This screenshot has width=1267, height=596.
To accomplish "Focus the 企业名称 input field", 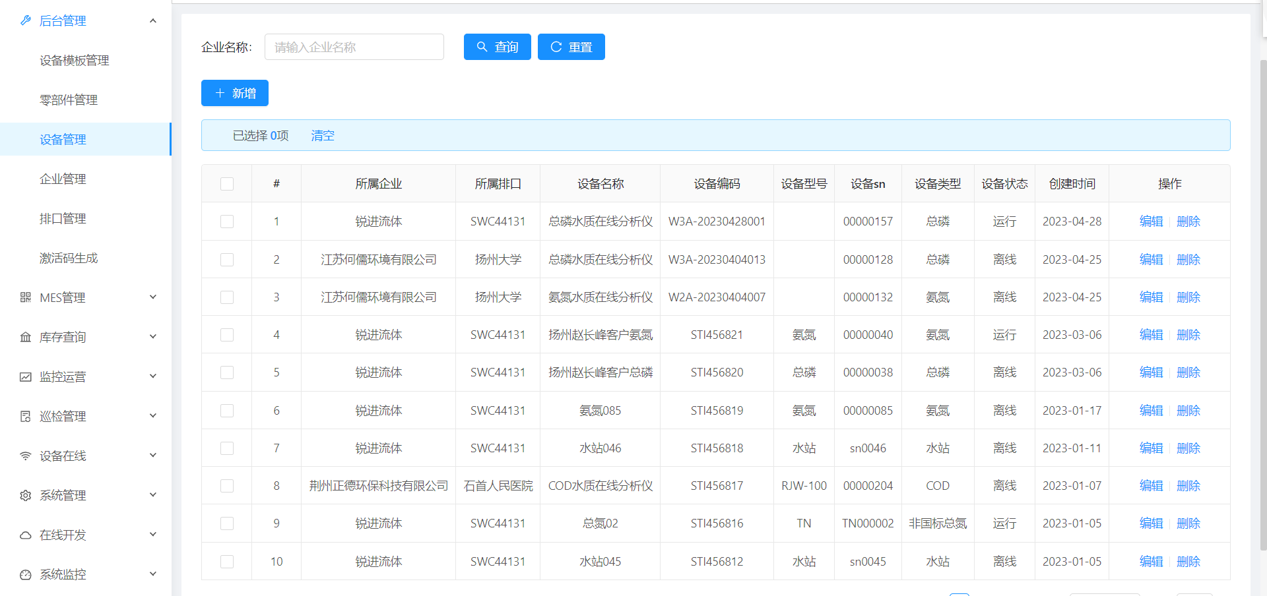I will (354, 47).
